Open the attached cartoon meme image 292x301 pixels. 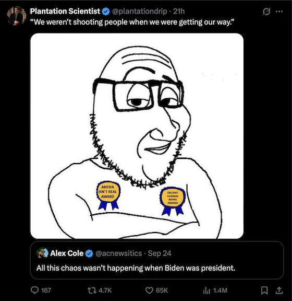pyautogui.click(x=137, y=136)
